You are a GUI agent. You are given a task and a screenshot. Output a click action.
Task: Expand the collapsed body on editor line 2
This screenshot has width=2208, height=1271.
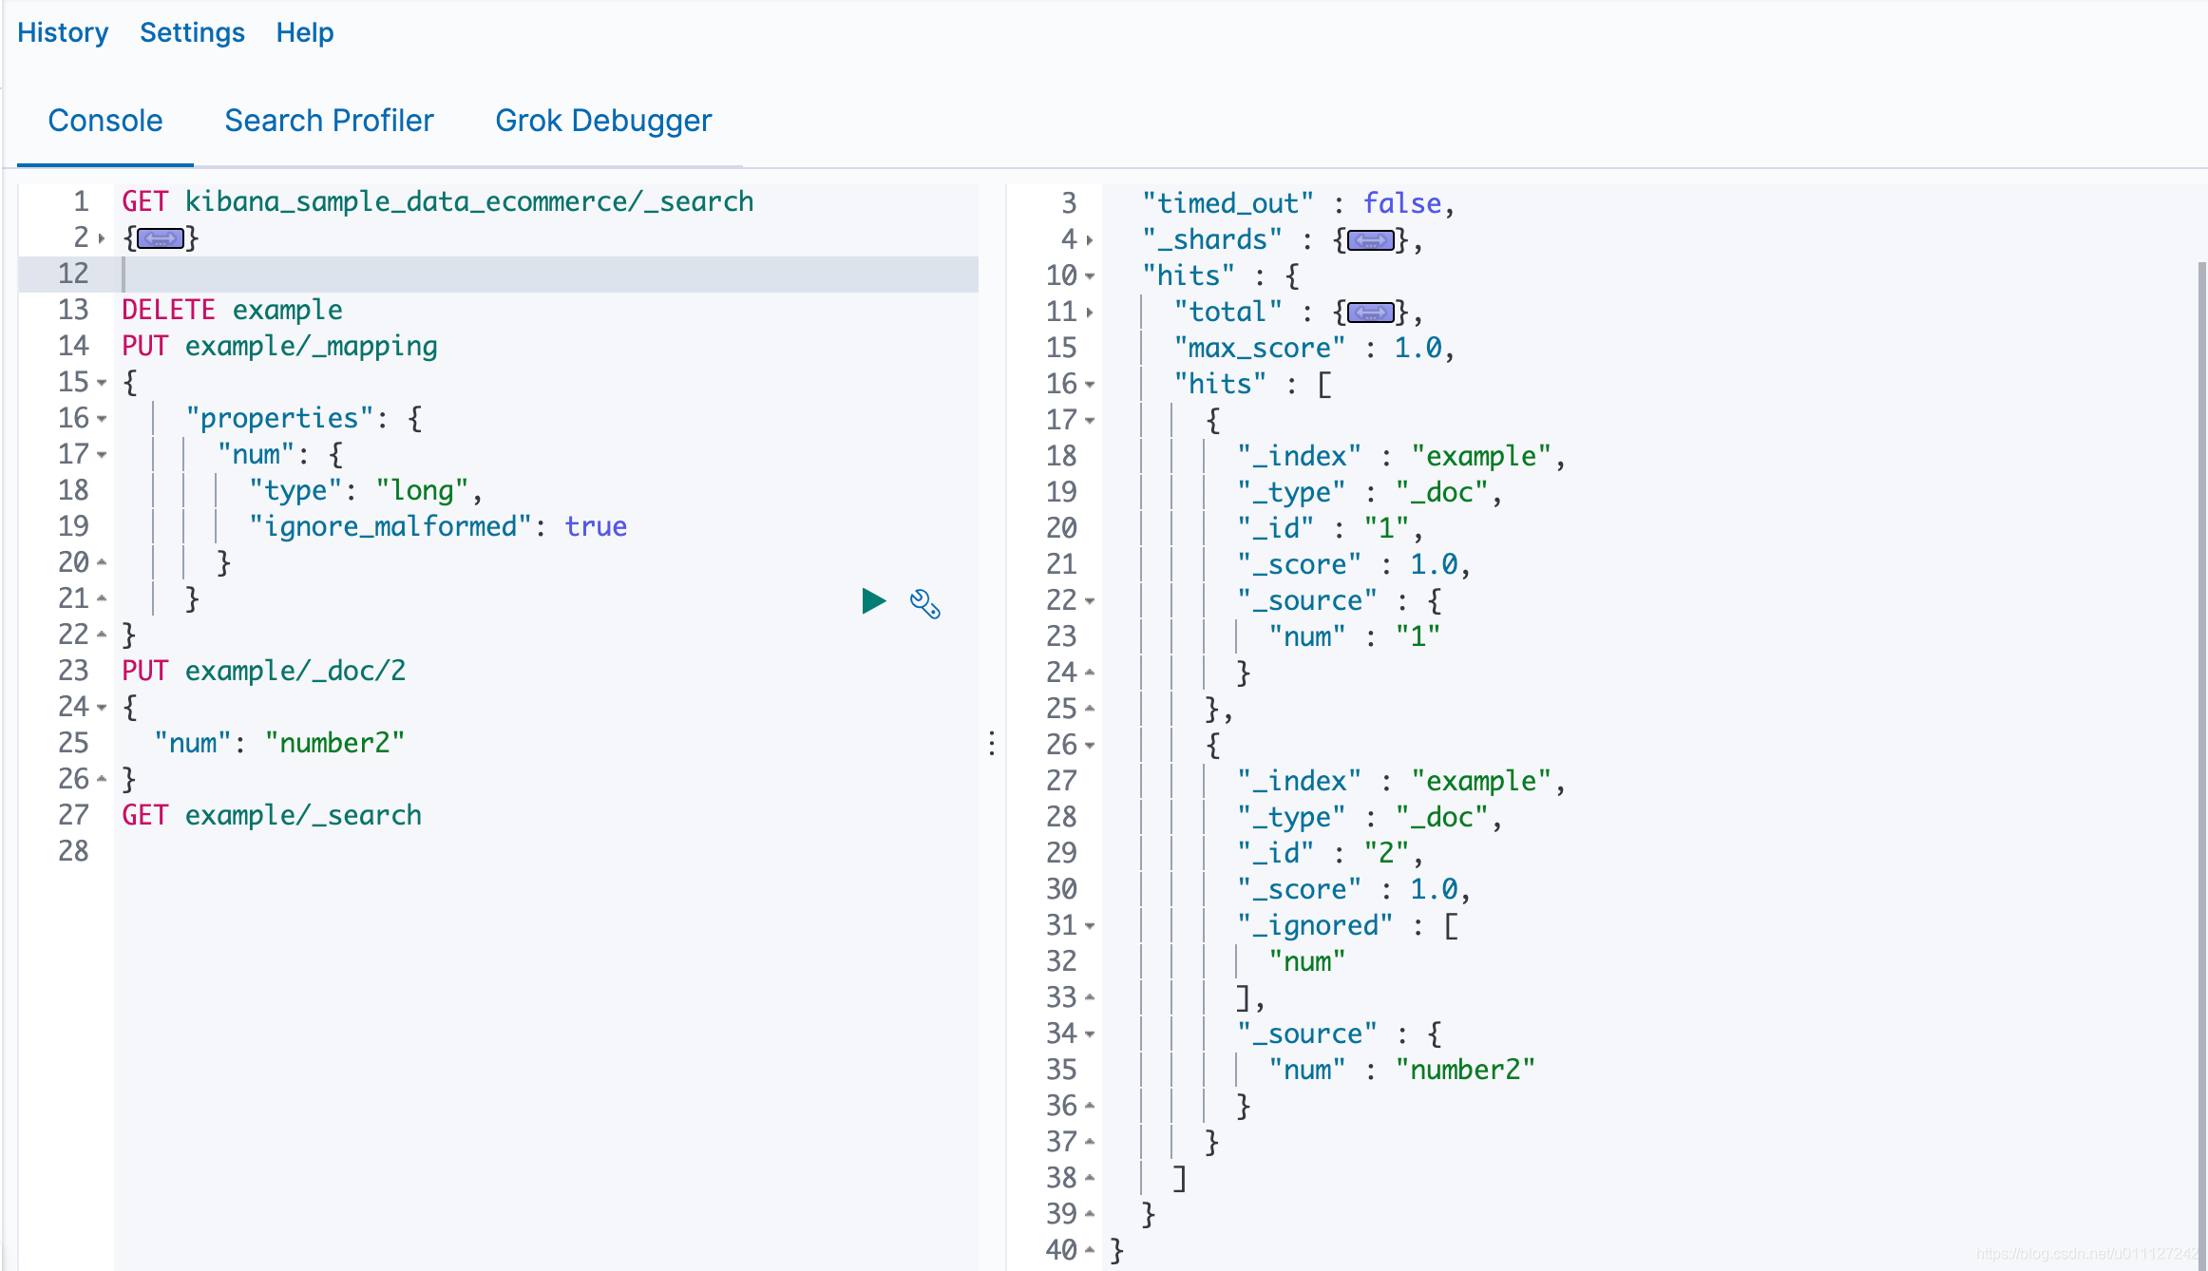161,238
